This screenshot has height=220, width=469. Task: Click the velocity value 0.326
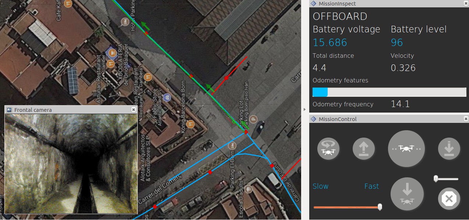[x=403, y=68]
